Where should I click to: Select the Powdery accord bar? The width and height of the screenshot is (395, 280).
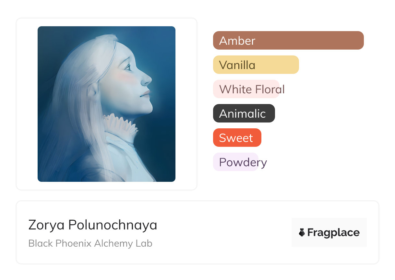pos(236,162)
